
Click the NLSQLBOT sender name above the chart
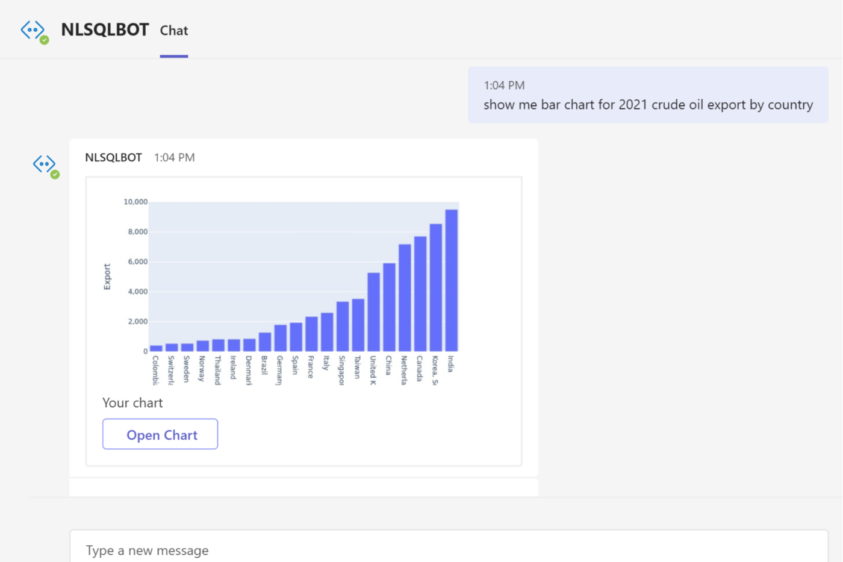(x=113, y=158)
